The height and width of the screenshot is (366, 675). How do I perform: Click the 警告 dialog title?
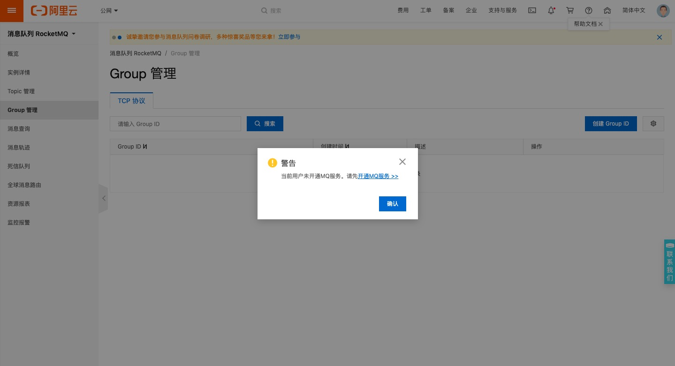(288, 163)
